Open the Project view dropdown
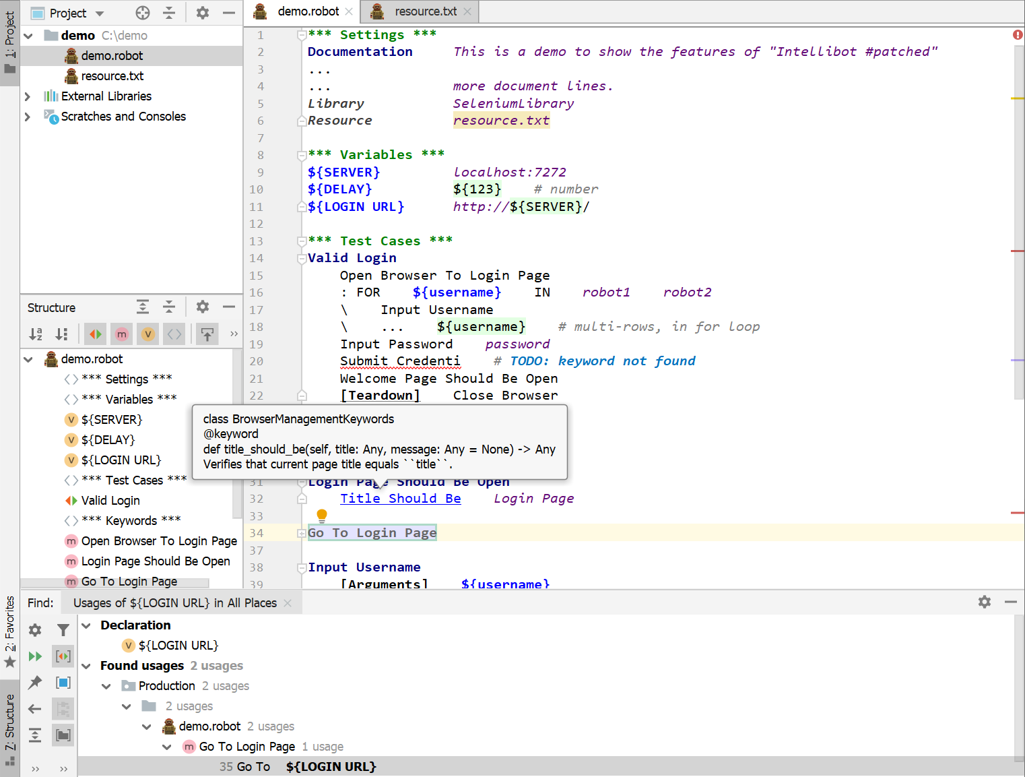 tap(100, 13)
